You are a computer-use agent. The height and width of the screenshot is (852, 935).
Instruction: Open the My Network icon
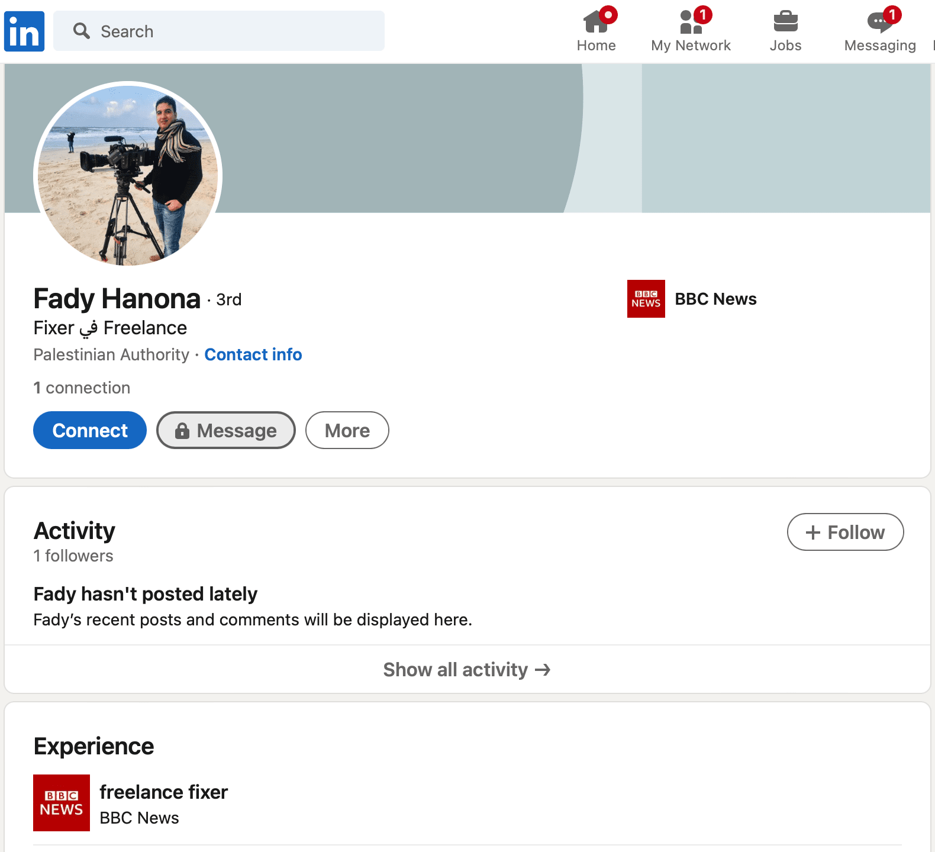[x=691, y=21]
